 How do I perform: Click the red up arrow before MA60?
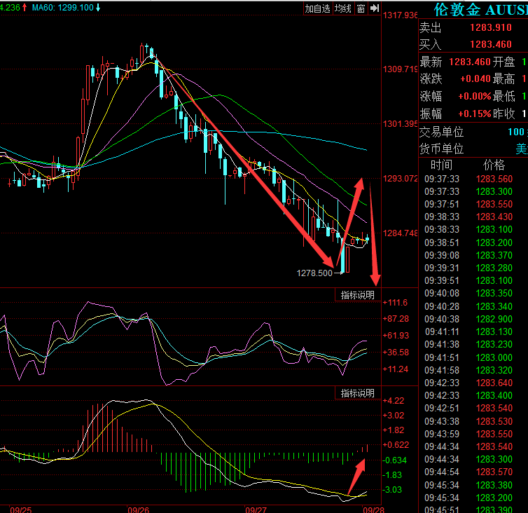[25, 7]
